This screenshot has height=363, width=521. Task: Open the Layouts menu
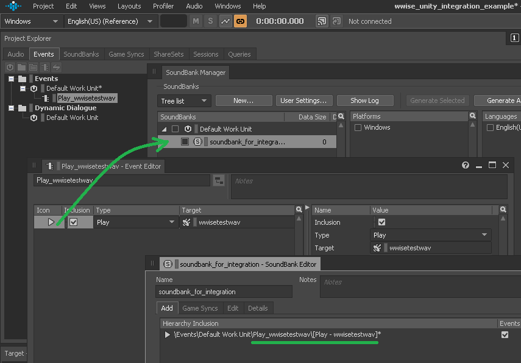click(x=129, y=6)
